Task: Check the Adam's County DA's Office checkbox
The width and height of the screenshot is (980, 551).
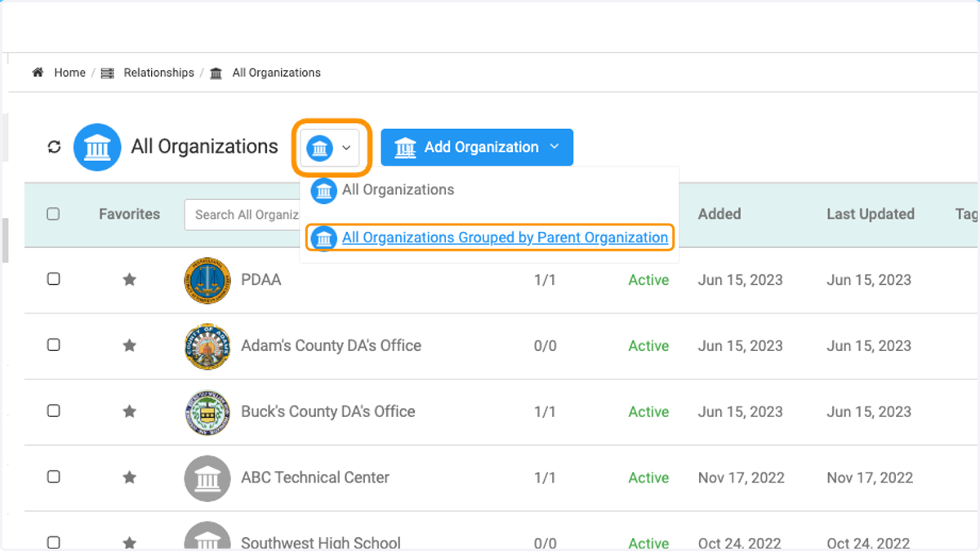Action: (53, 344)
